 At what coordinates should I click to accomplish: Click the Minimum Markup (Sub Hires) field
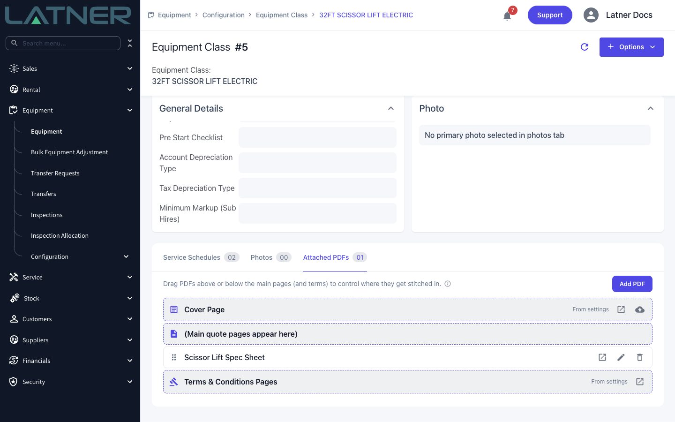(x=317, y=213)
